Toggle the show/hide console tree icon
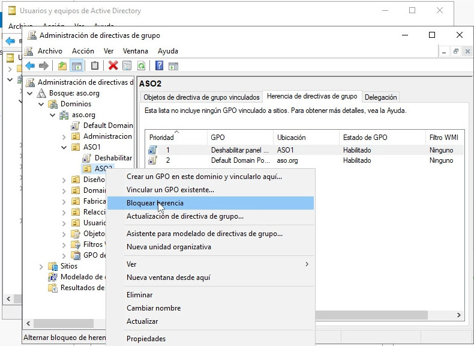 click(x=76, y=66)
